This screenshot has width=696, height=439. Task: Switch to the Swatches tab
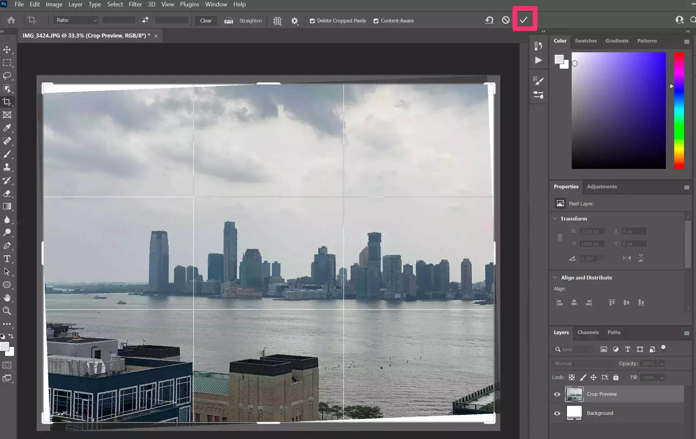point(586,41)
